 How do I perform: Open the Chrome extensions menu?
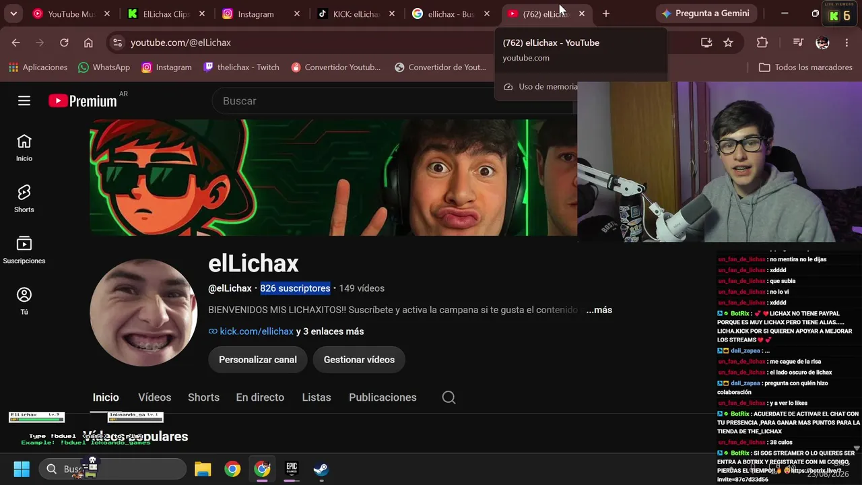tap(762, 42)
